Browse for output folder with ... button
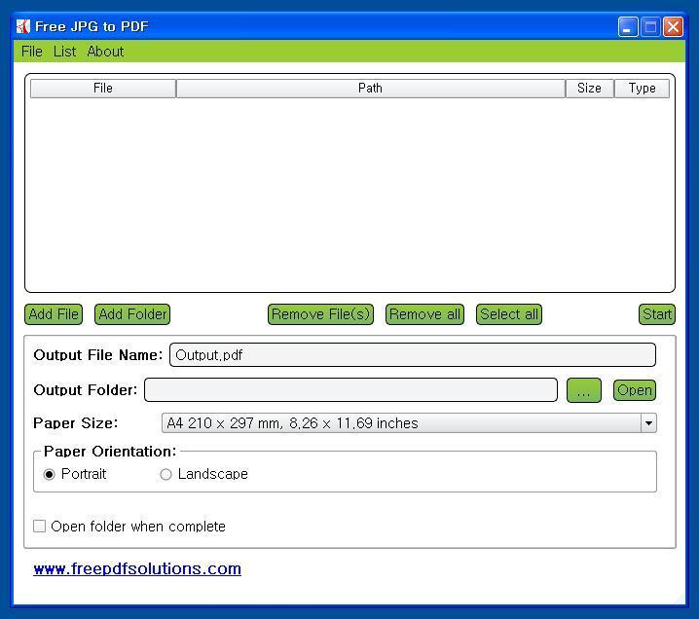Screen dimensions: 699x619 coord(584,390)
